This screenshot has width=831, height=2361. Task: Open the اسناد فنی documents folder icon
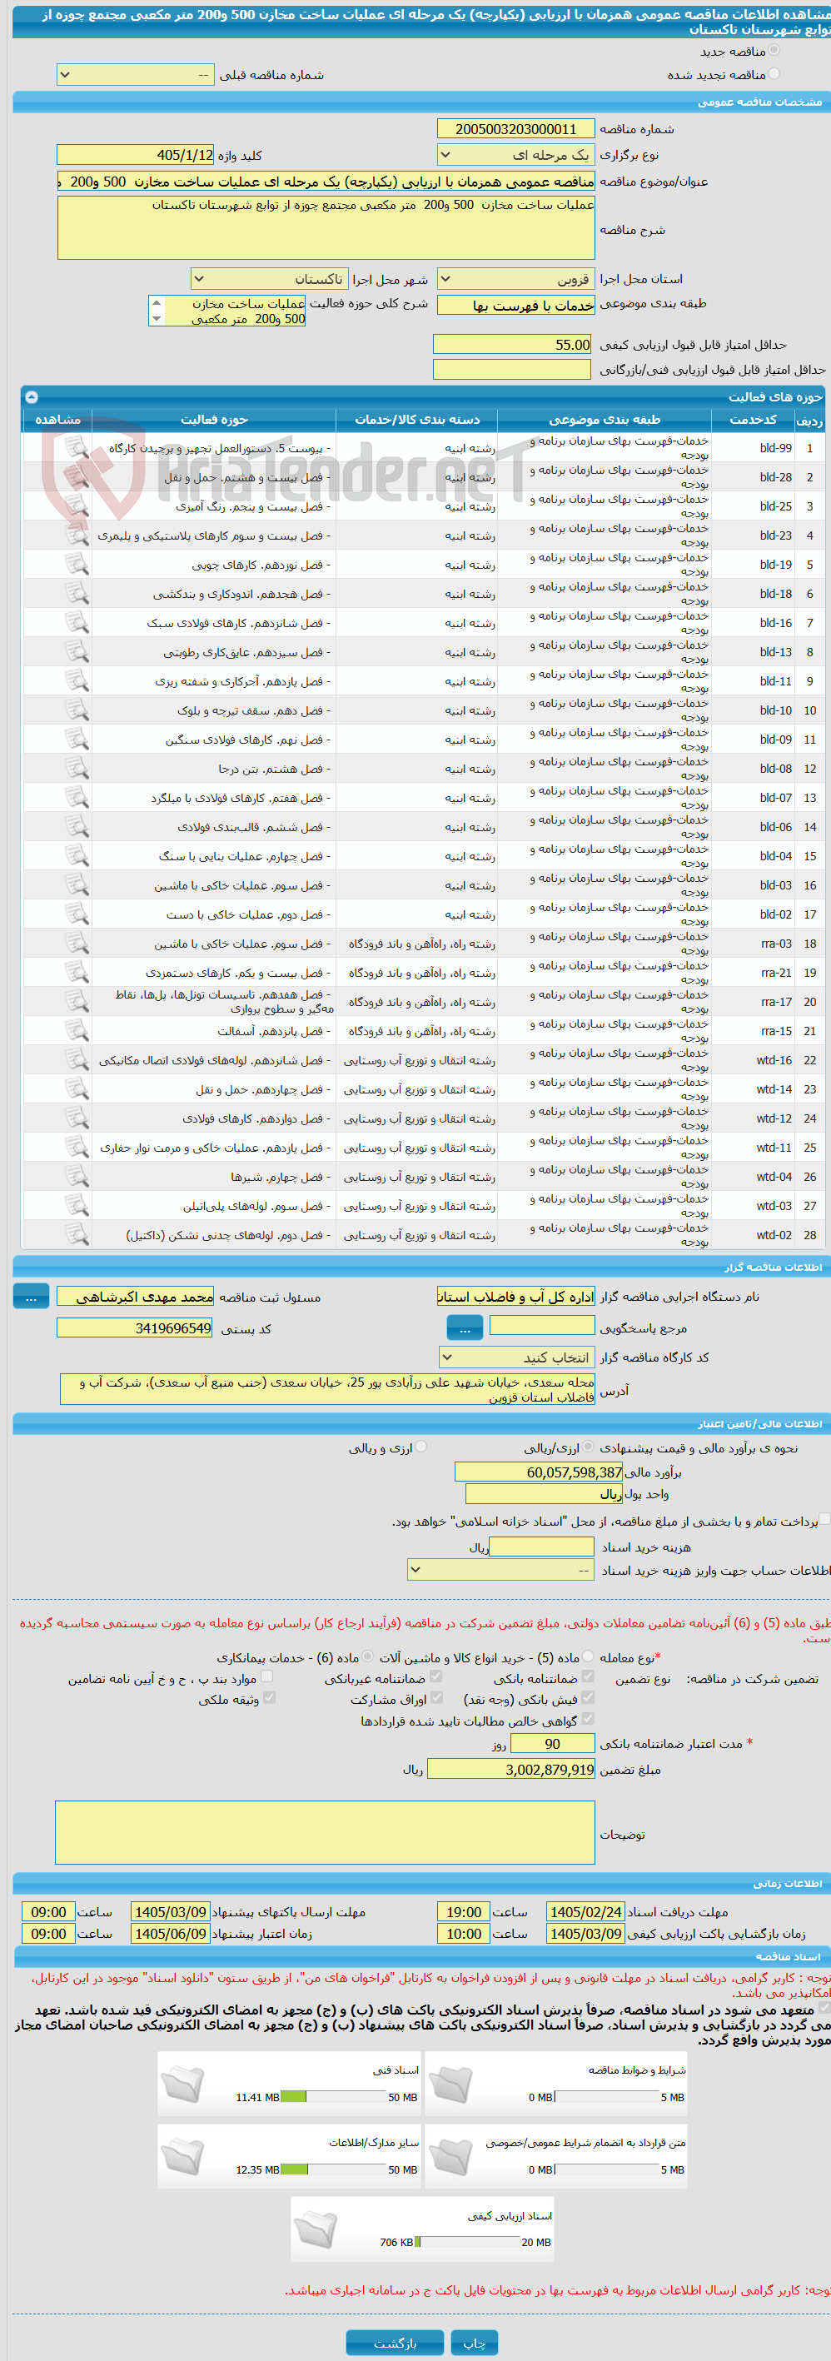[x=182, y=2084]
